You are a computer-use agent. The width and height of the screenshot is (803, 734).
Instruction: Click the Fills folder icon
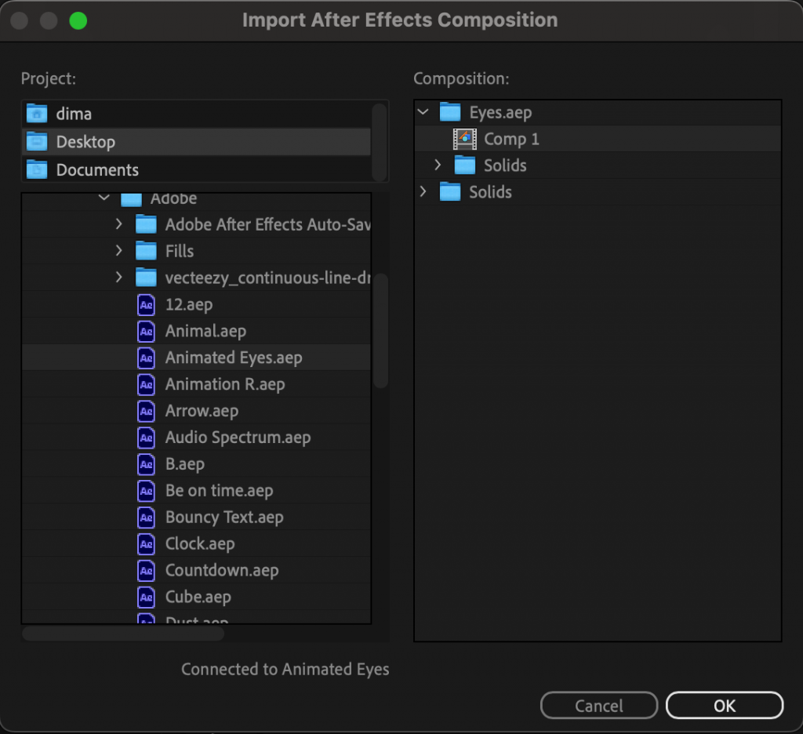(x=146, y=251)
